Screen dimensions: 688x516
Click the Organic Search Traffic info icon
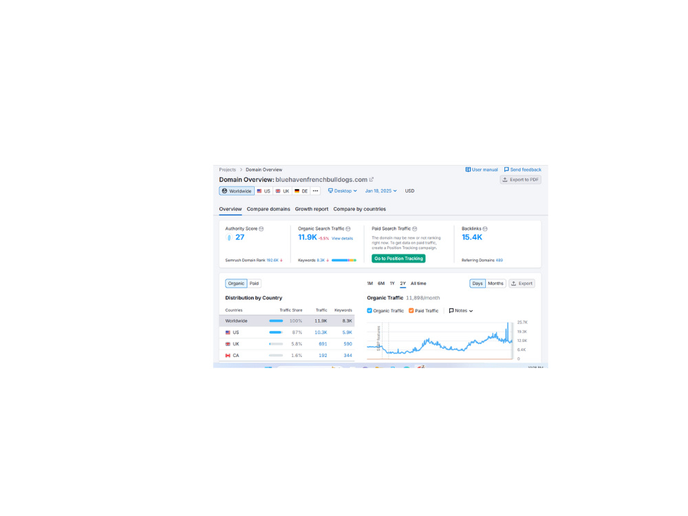click(x=348, y=229)
